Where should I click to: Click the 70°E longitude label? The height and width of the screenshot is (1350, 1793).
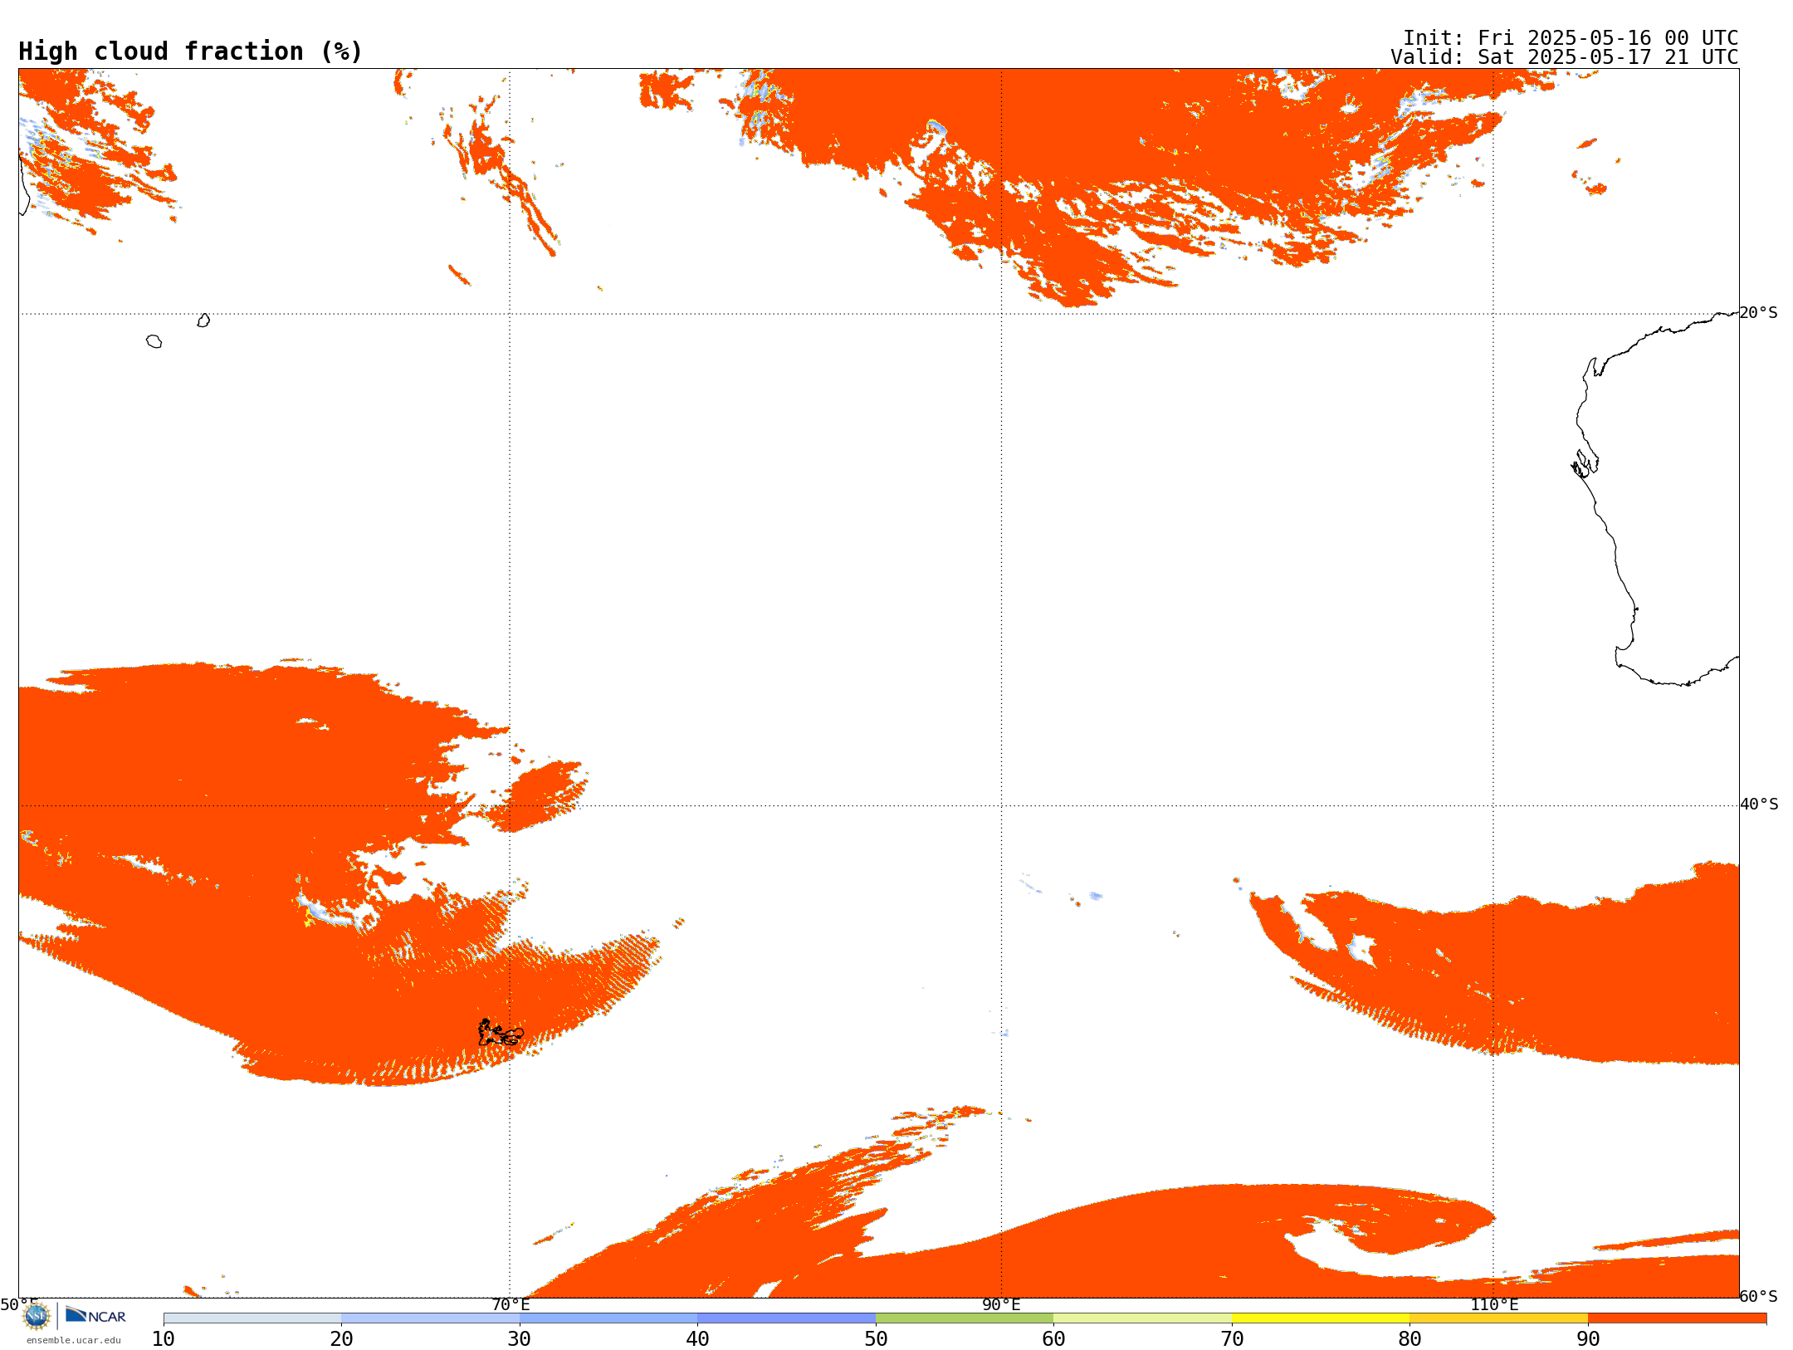(x=511, y=1304)
